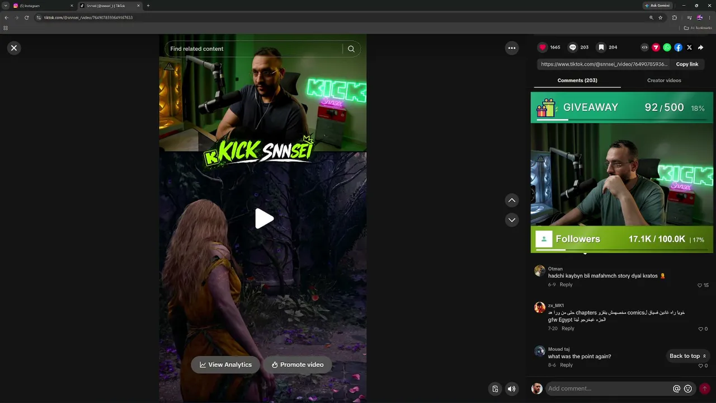Share the video to Facebook

(x=678, y=48)
